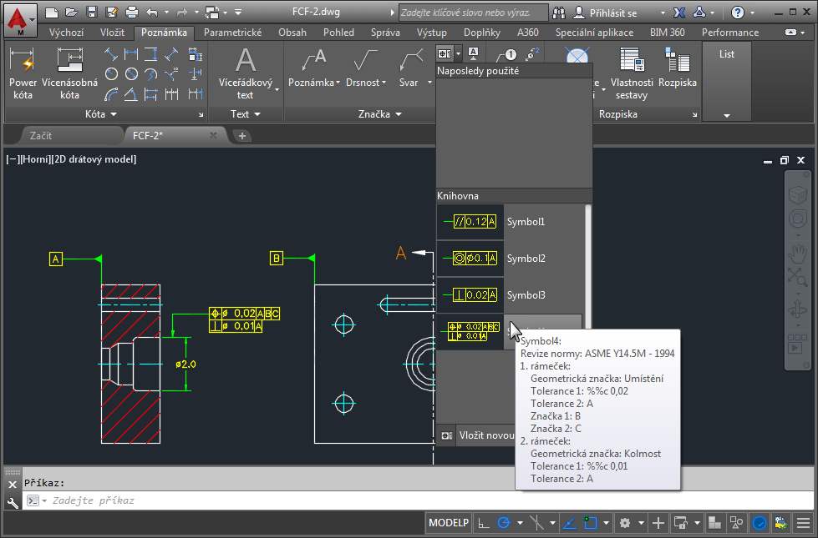The image size is (818, 538).
Task: Switch to the Parametrické ribbon tab
Action: [232, 33]
